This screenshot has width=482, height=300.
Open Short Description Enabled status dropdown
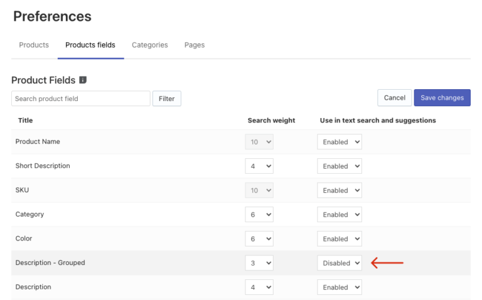coord(340,166)
